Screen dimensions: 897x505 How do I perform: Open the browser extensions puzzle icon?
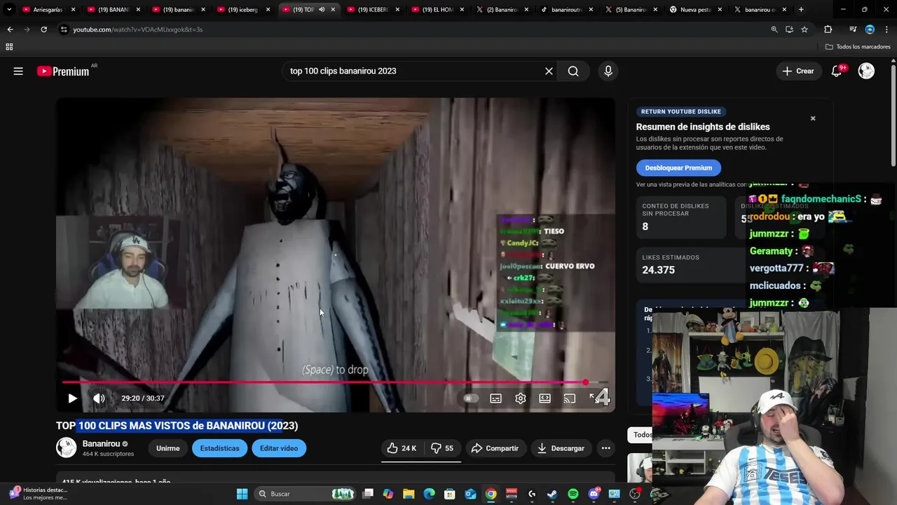[x=828, y=29]
